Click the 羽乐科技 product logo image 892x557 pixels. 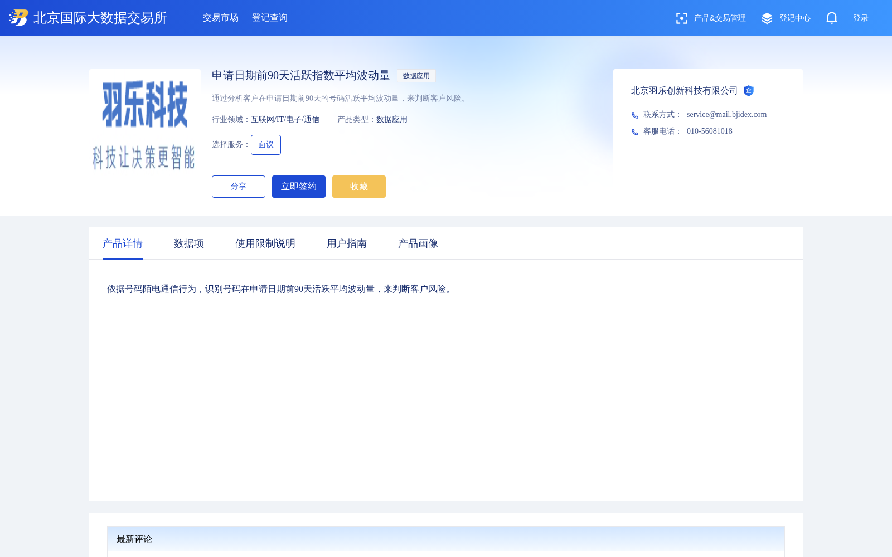click(x=145, y=125)
